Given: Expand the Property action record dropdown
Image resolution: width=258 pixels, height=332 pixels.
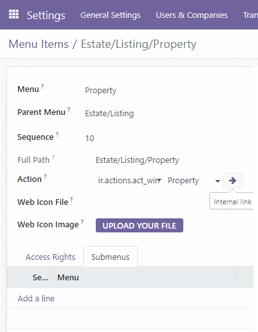Looking at the screenshot, I should click(217, 181).
